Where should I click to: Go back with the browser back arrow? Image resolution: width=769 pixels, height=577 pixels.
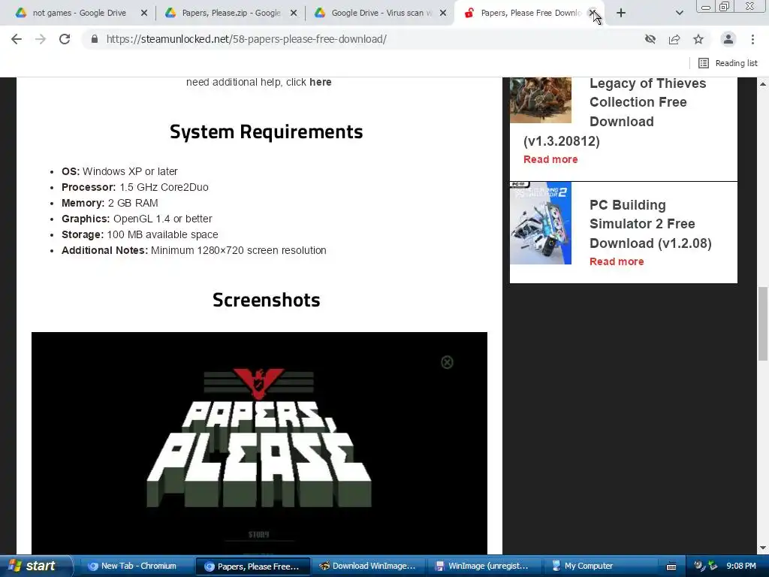coord(17,39)
